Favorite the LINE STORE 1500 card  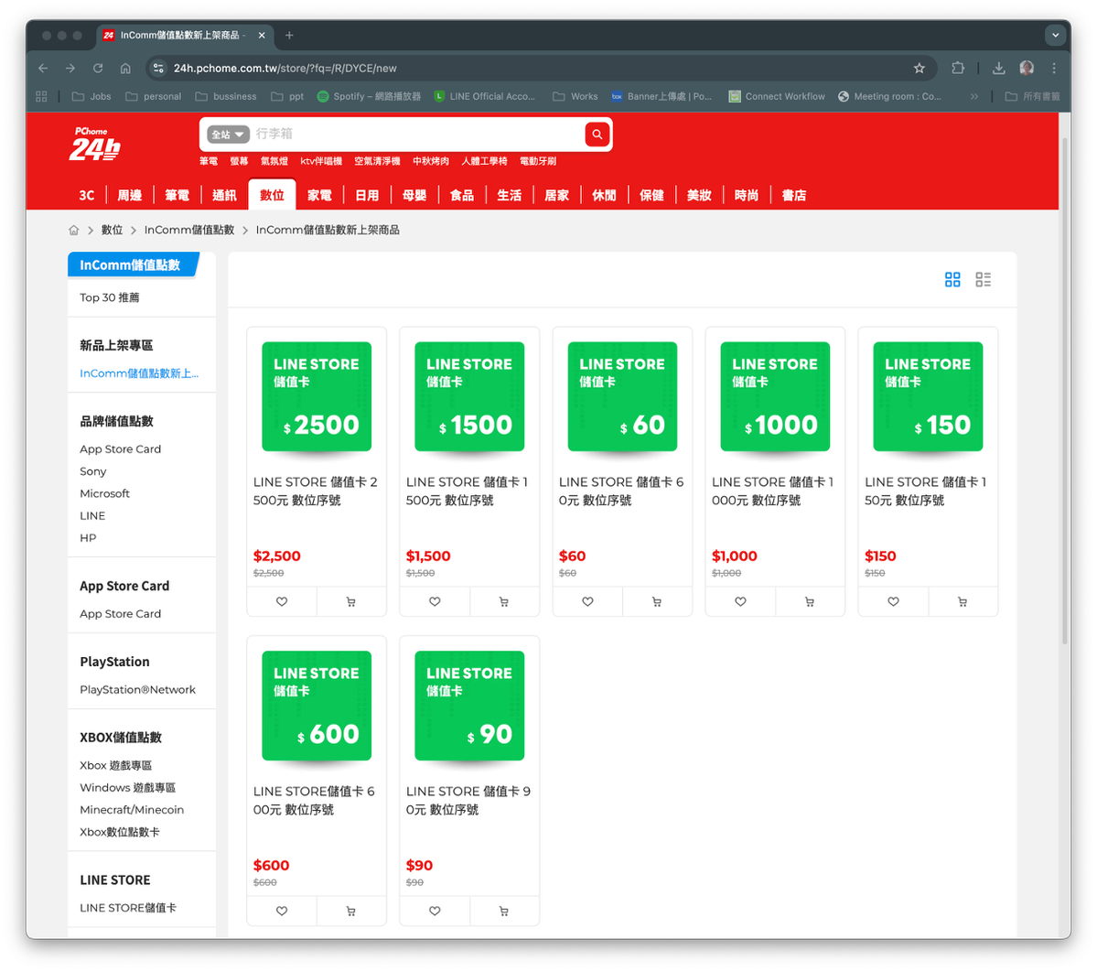[435, 601]
